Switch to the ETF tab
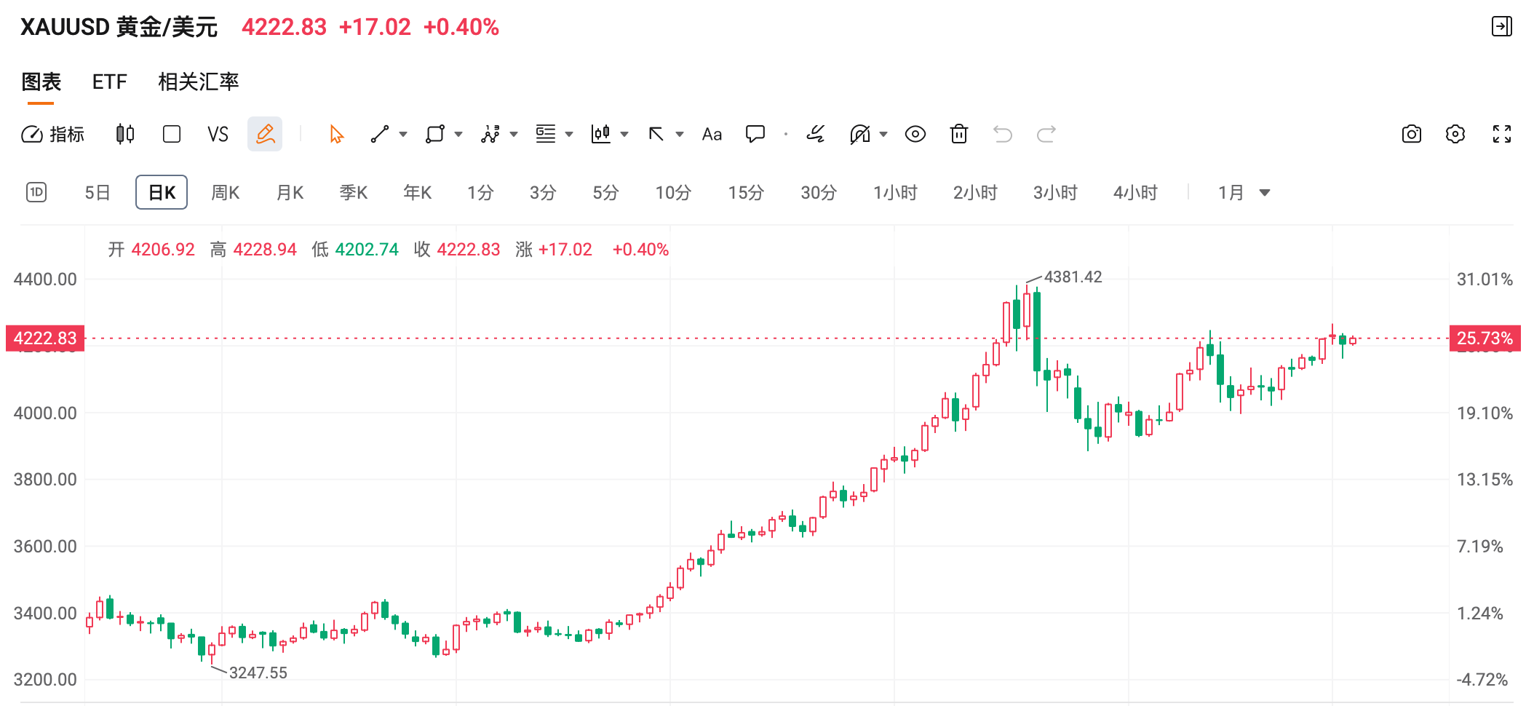The height and width of the screenshot is (706, 1534). click(x=110, y=82)
